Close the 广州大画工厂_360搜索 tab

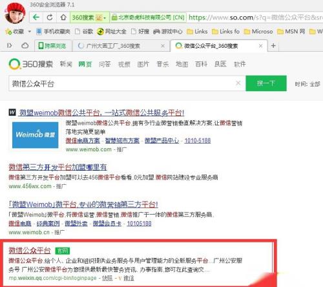tap(163, 46)
